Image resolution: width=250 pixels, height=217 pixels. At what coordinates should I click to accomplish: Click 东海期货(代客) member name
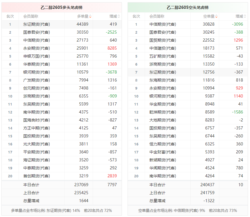(x=163, y=80)
